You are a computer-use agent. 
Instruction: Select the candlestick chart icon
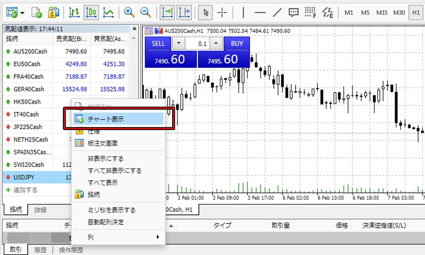[x=91, y=12]
